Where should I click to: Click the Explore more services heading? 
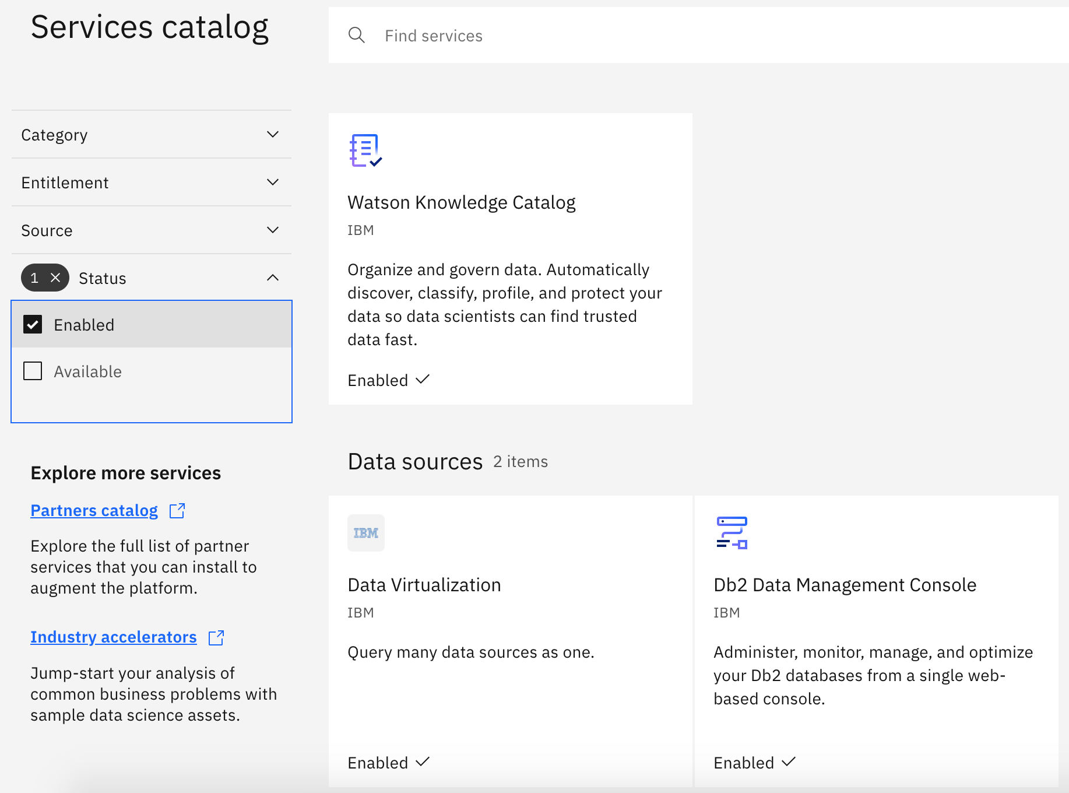point(125,473)
